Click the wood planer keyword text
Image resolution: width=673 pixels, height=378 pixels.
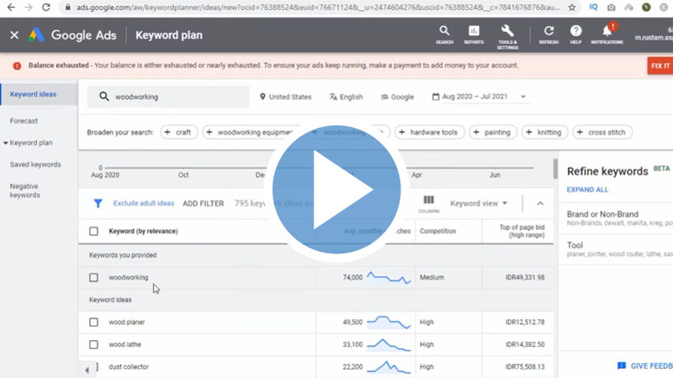pos(127,322)
